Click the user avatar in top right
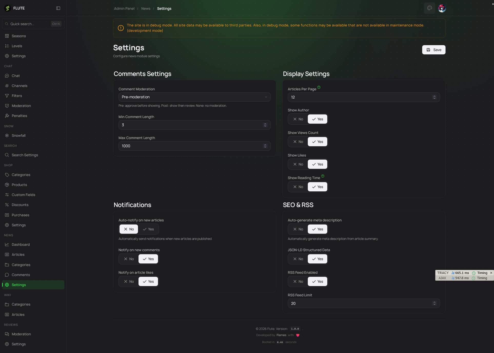The height and width of the screenshot is (353, 494). 442,8
